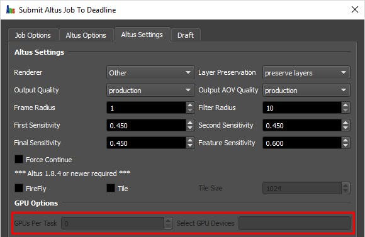The height and width of the screenshot is (237, 365).
Task: Click the Second Sensitivity value field
Action: pyautogui.click(x=302, y=125)
